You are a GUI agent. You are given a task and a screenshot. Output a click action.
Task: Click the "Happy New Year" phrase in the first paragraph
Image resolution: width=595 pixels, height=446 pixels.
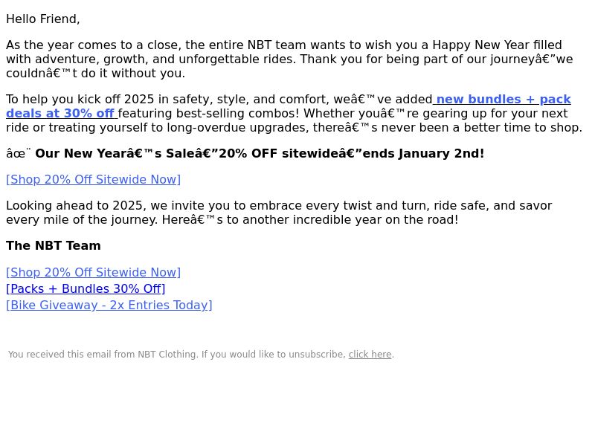(480, 45)
